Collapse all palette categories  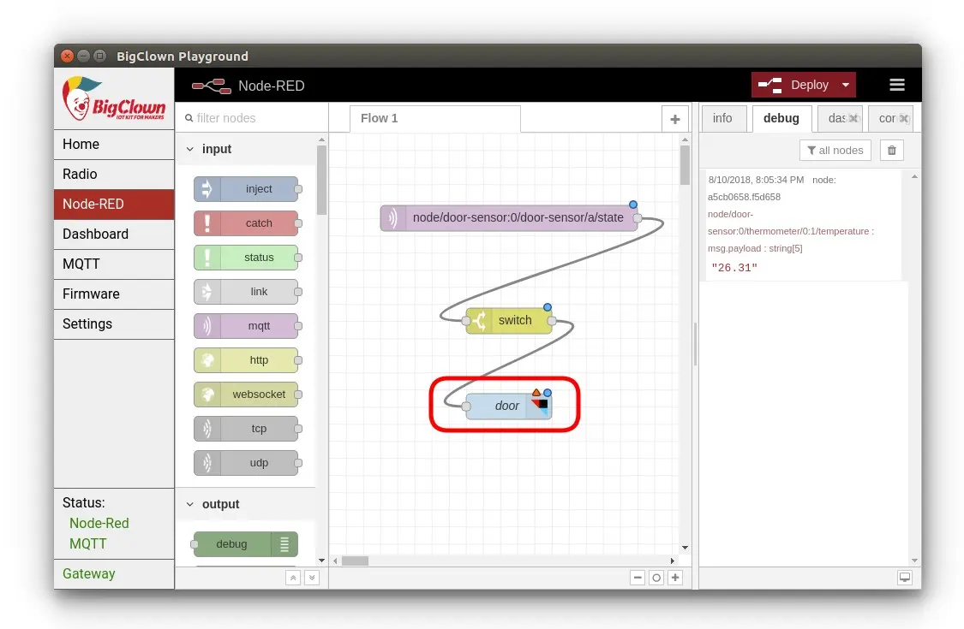pyautogui.click(x=293, y=578)
